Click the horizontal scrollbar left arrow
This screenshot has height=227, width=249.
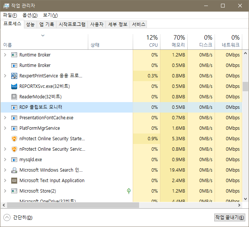tap(4, 205)
